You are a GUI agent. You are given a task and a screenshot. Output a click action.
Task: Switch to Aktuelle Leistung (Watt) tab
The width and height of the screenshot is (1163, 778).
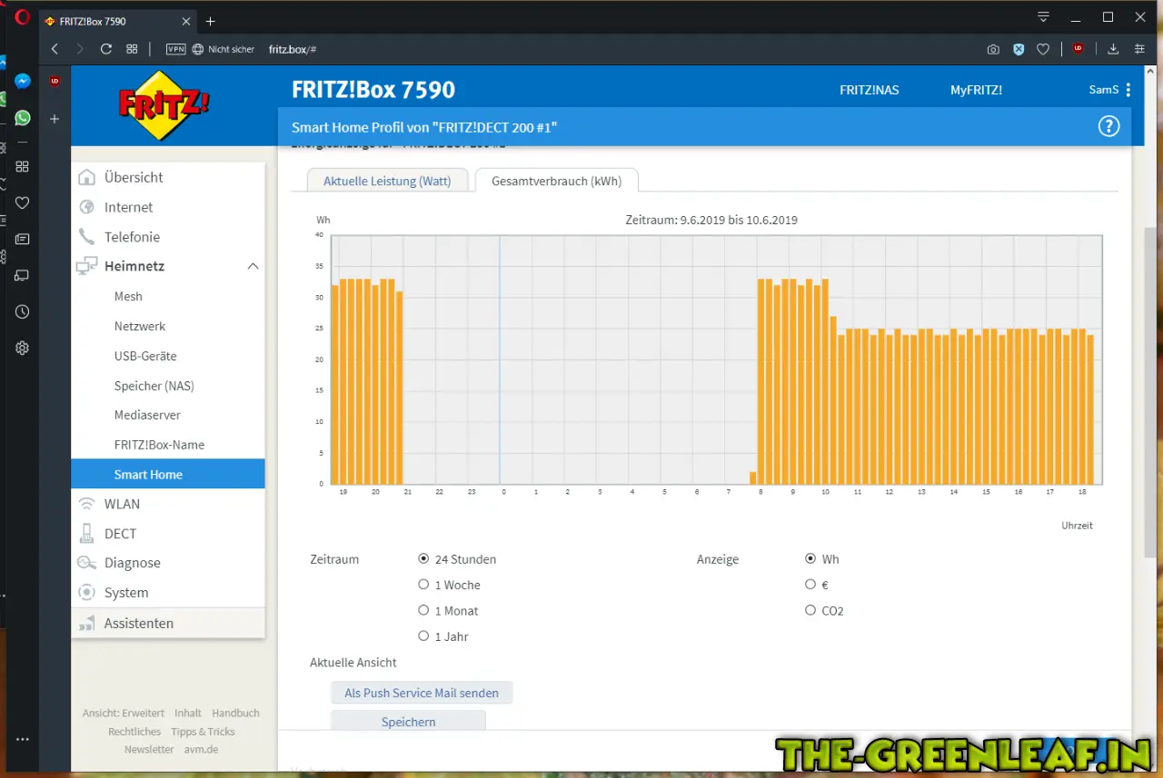386,181
